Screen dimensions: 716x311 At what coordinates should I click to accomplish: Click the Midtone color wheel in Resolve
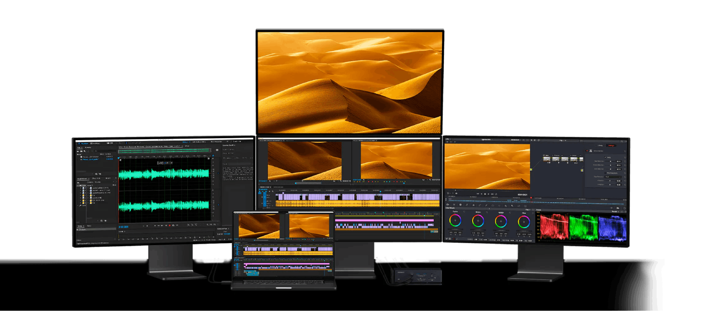tap(478, 220)
